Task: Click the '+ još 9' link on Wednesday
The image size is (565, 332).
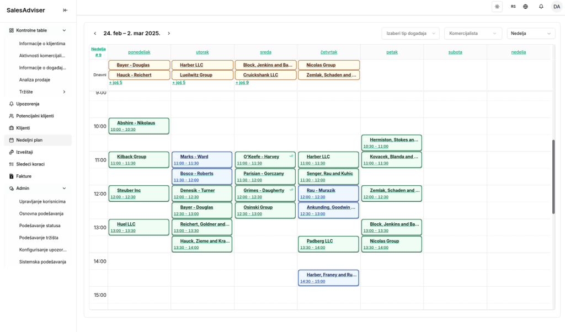Action: click(x=242, y=83)
